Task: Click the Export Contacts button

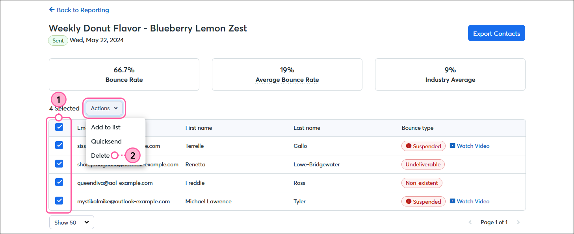Action: coord(496,33)
